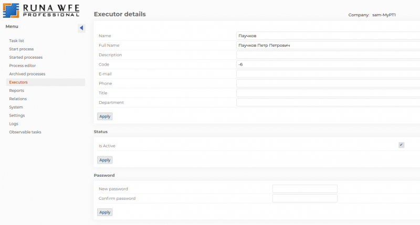Collapse the Menu sidebar with blue arrow
Image resolution: width=420 pixels, height=225 pixels.
coord(81,28)
